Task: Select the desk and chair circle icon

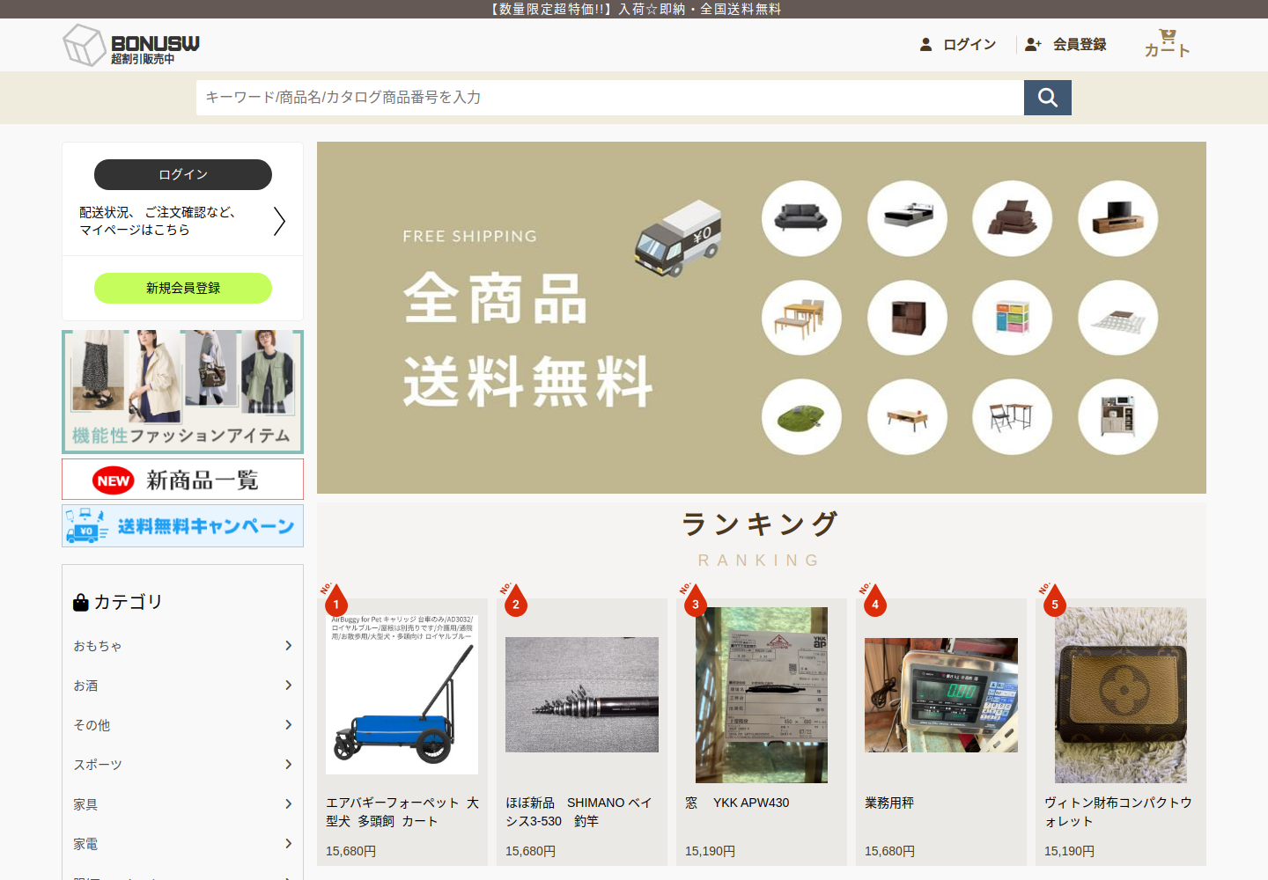Action: point(1013,417)
